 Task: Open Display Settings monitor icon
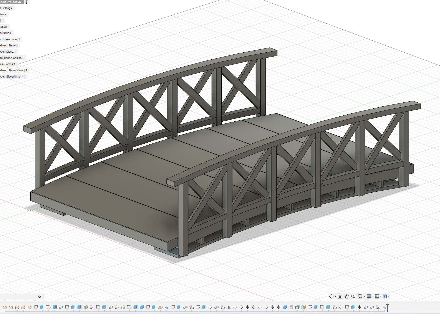point(369,296)
